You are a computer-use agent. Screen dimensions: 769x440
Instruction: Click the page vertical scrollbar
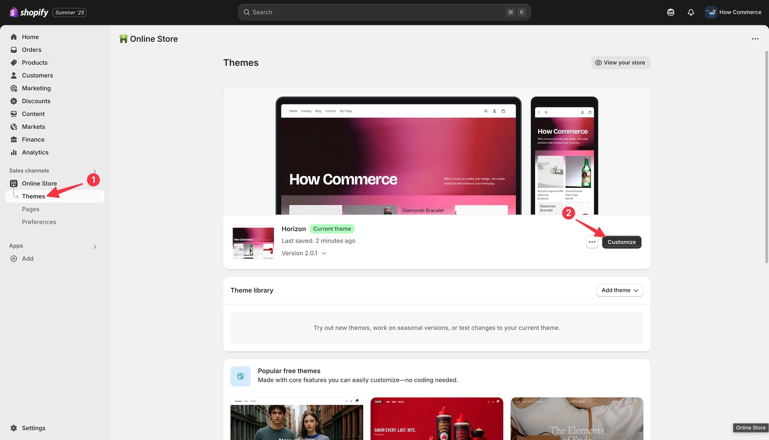[767, 157]
